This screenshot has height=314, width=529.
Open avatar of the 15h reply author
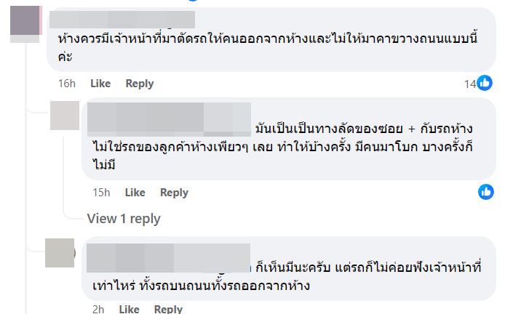click(x=64, y=116)
